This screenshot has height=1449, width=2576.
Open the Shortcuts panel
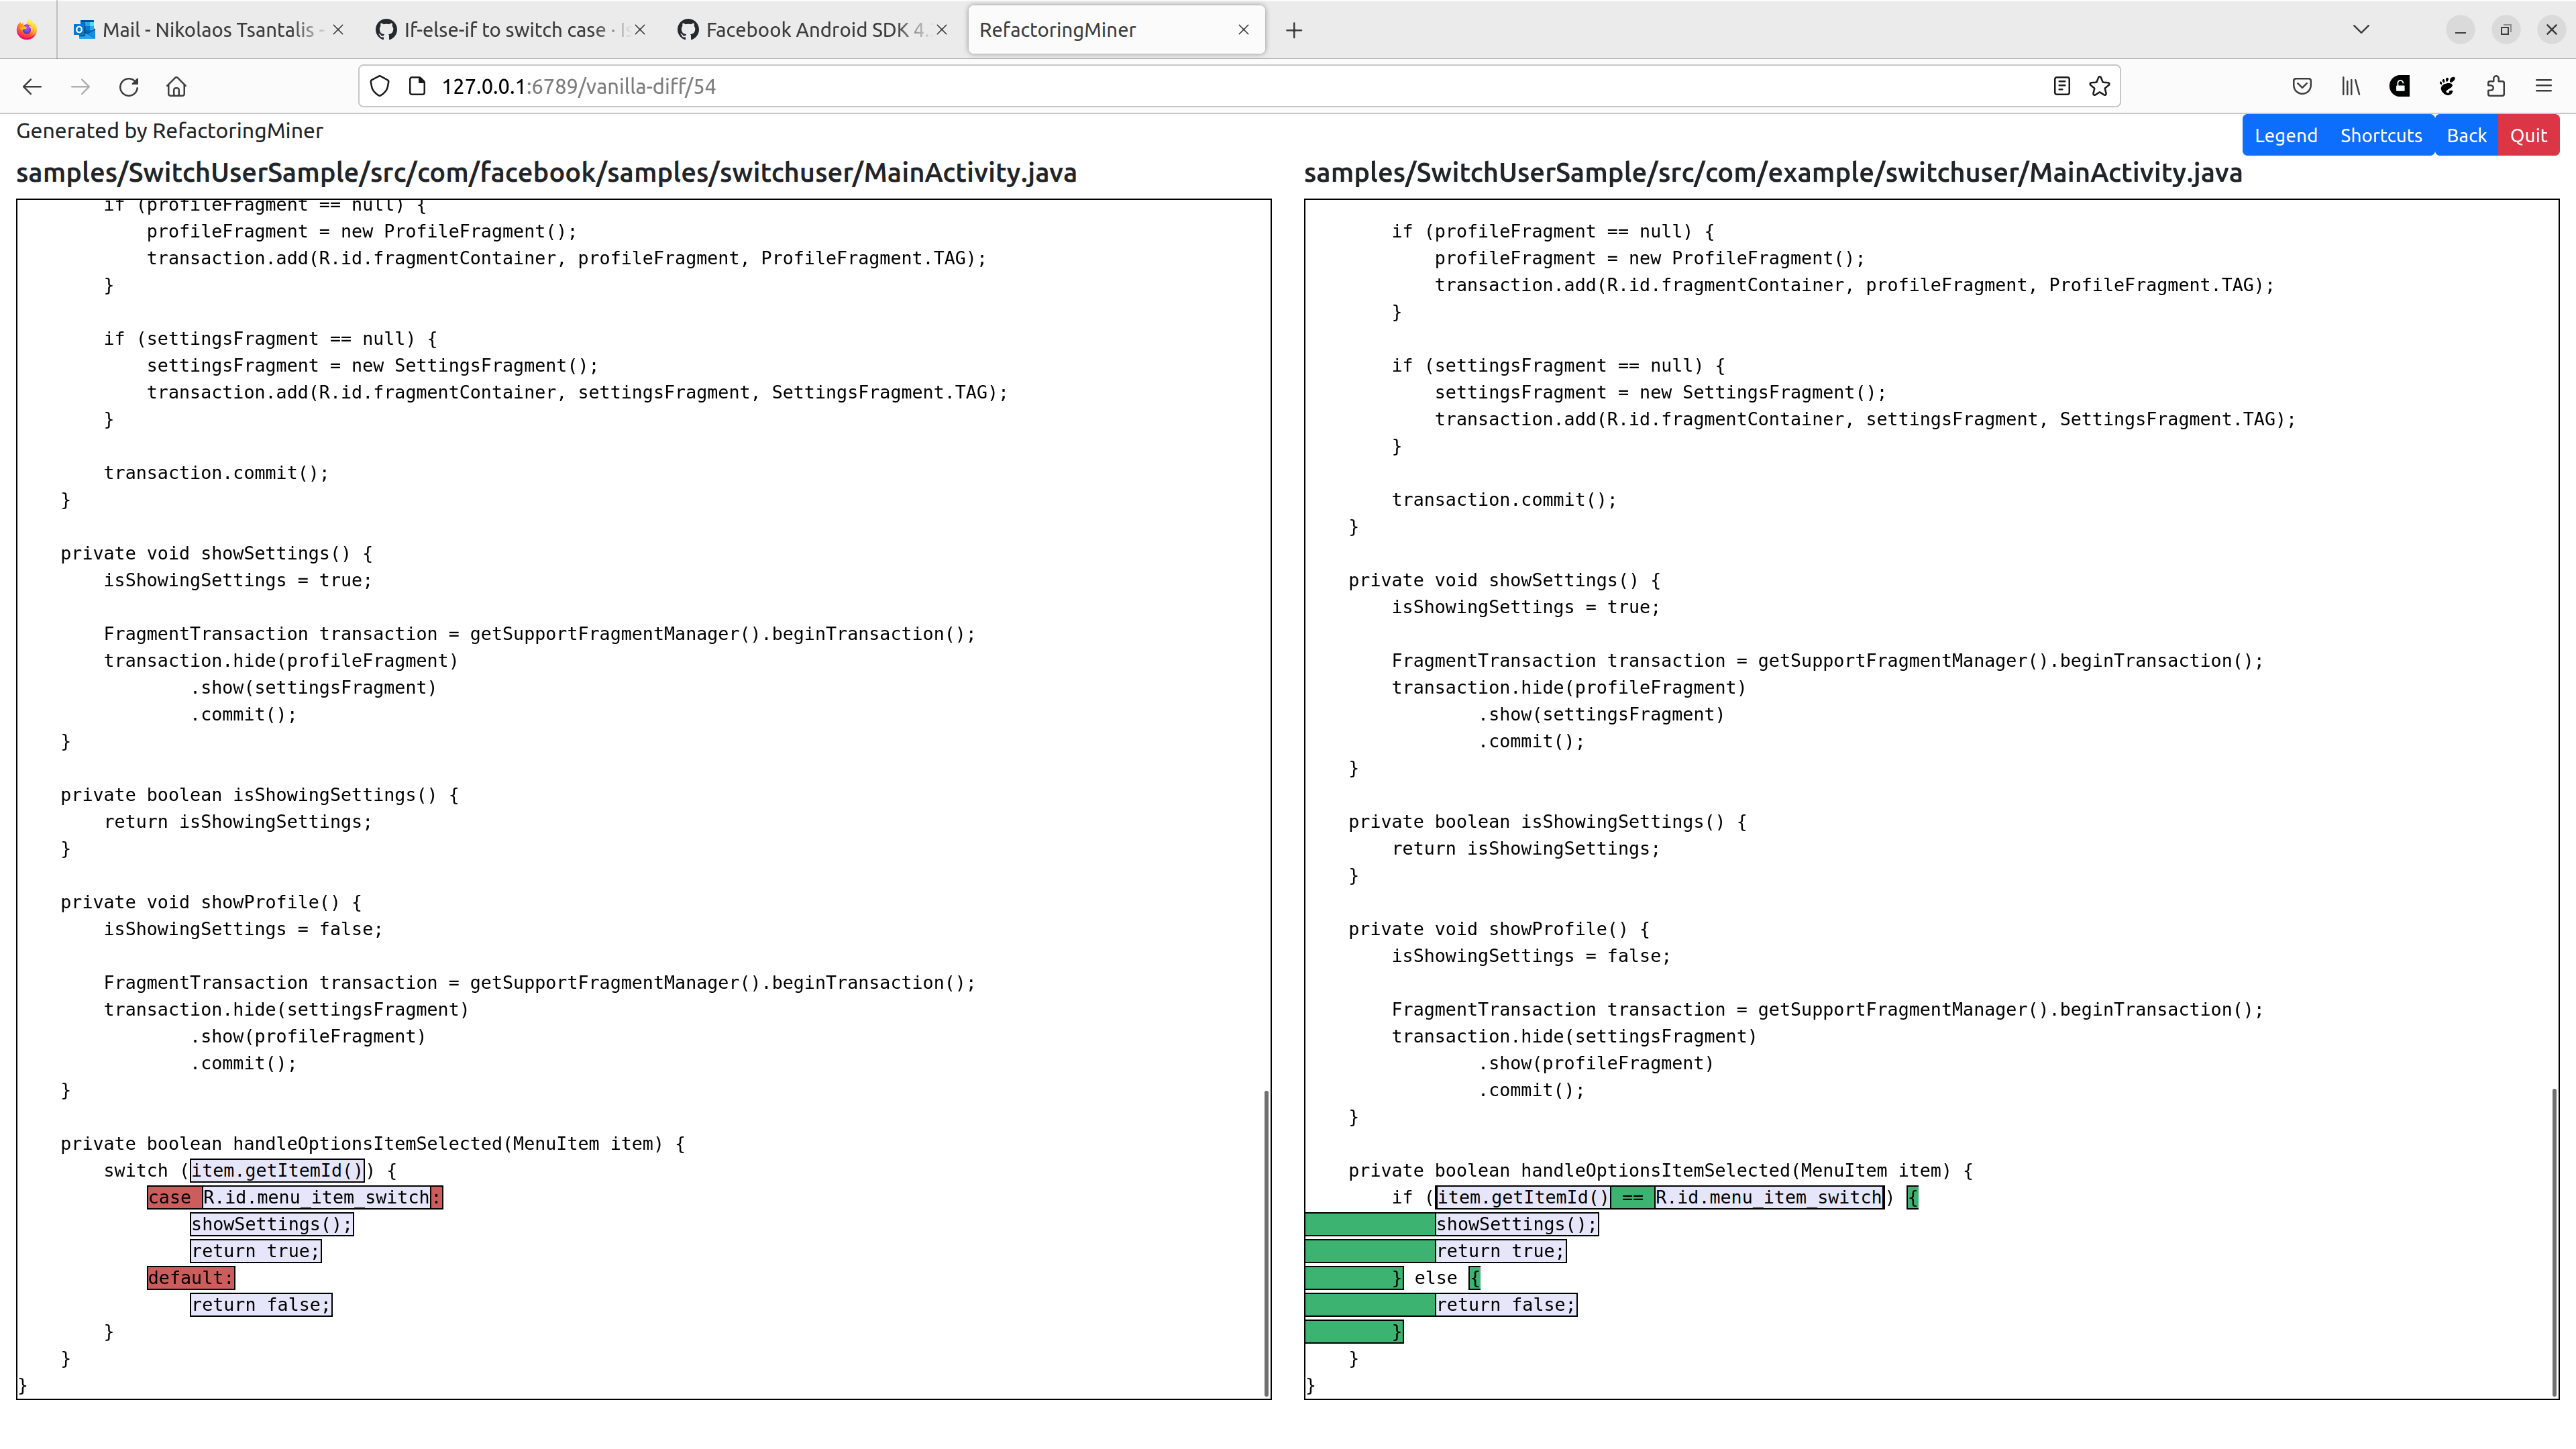(2382, 134)
